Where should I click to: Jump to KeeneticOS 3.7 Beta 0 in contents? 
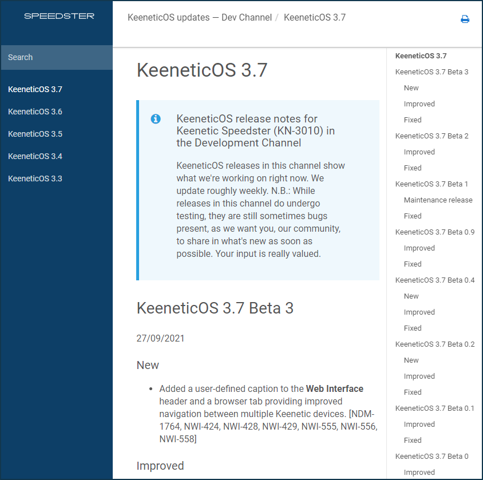(431, 456)
